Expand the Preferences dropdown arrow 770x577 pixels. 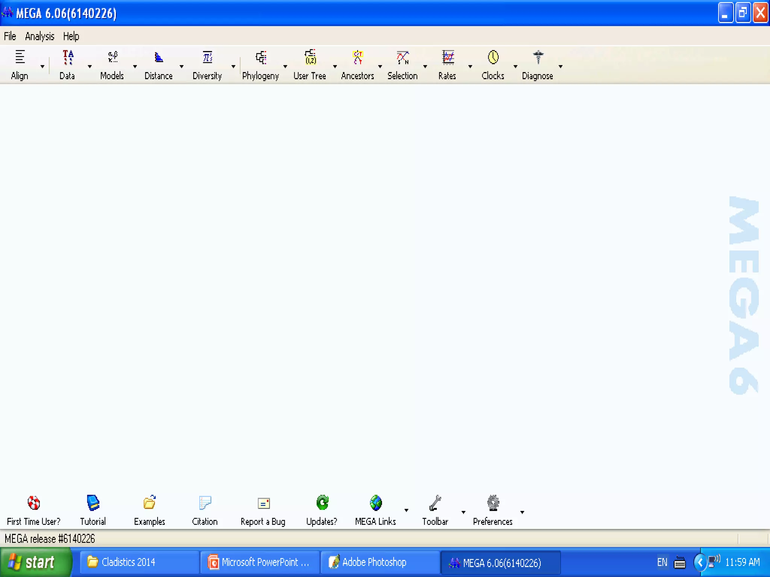pyautogui.click(x=522, y=512)
